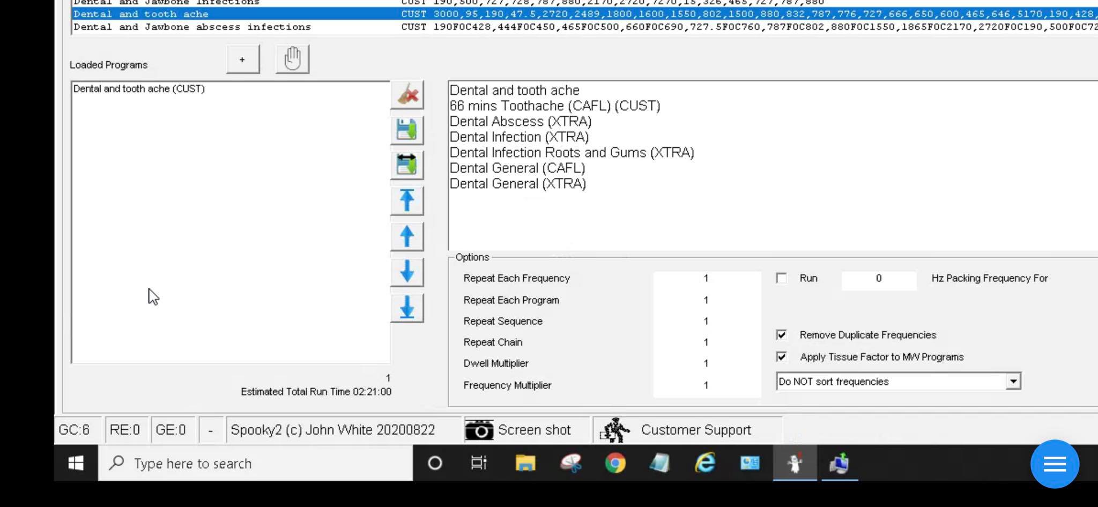Open Customer Support from status bar

click(677, 430)
